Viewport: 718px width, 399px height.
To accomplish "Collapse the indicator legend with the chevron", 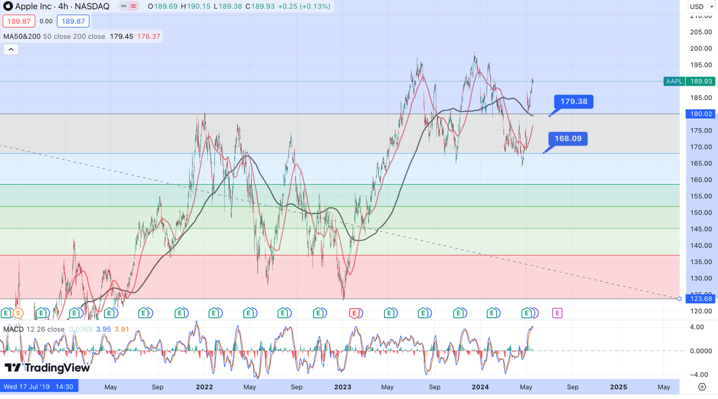I will click(x=11, y=49).
